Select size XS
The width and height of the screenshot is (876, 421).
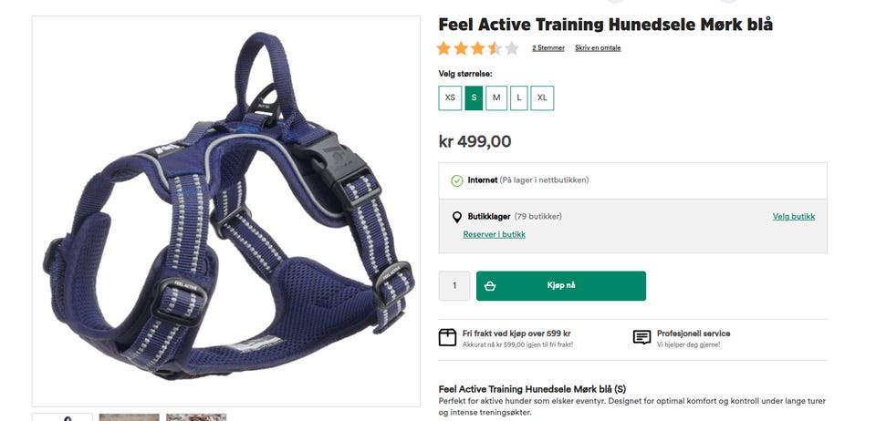click(x=450, y=98)
